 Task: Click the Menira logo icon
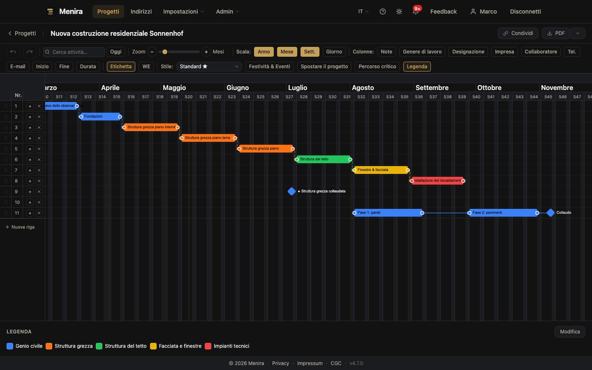tap(50, 12)
